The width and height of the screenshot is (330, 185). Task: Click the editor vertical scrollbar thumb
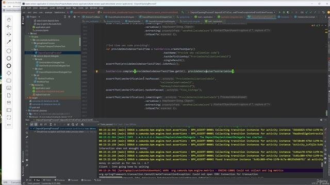pyautogui.click(x=326, y=113)
